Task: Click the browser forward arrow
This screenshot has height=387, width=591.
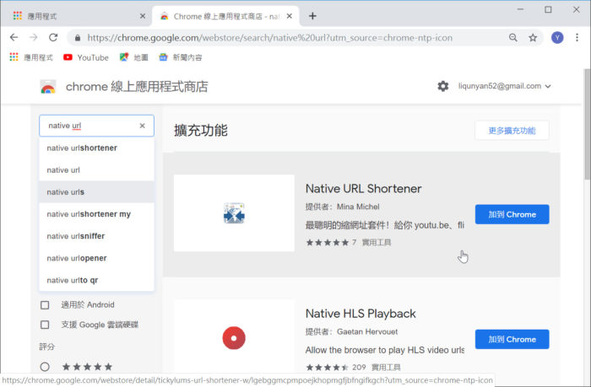Action: (34, 37)
